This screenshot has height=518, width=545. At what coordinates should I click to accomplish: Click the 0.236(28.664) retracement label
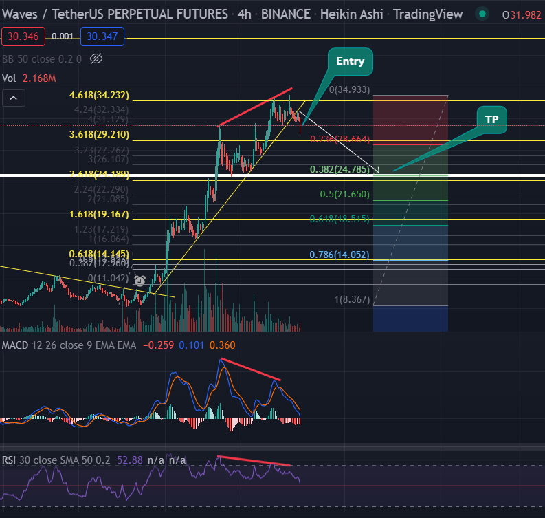pos(340,140)
